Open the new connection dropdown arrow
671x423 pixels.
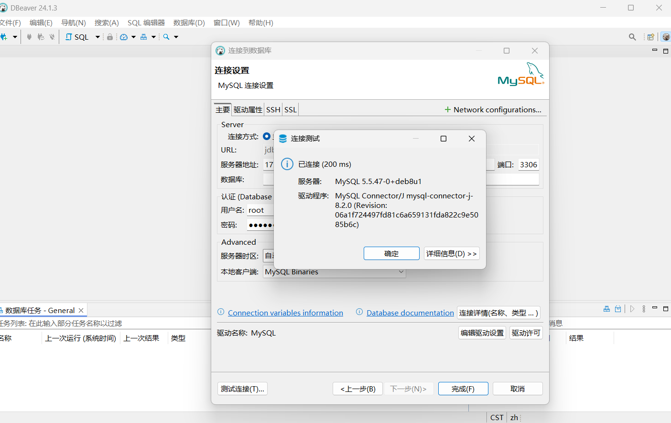(15, 37)
